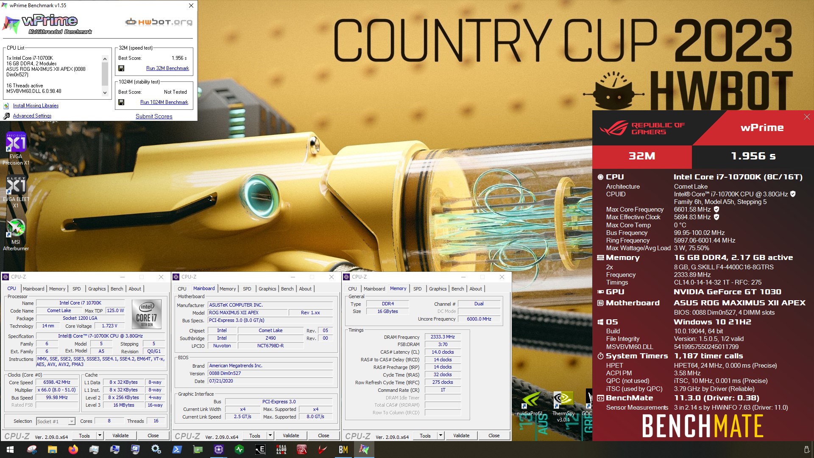Click the 1.956 s result in BenchMate panel
Viewport: 814px width, 458px height.
753,156
